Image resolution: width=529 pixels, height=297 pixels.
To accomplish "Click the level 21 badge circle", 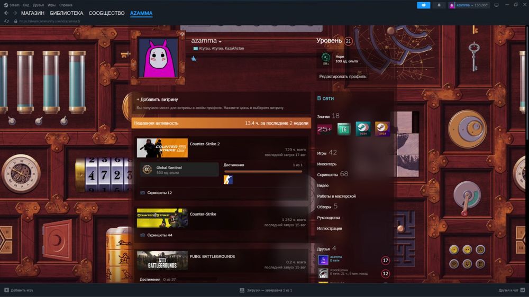I will (348, 41).
